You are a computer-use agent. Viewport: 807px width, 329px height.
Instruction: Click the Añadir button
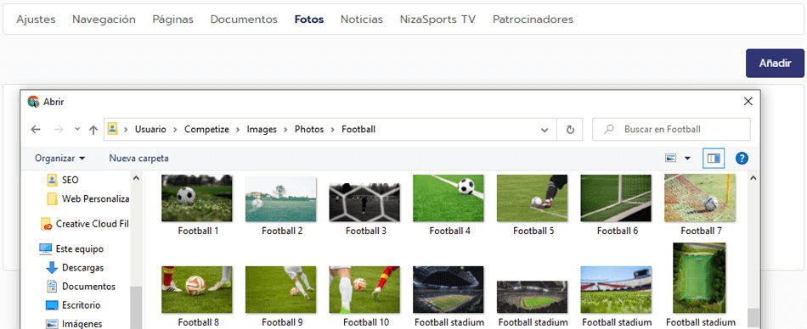pos(775,64)
